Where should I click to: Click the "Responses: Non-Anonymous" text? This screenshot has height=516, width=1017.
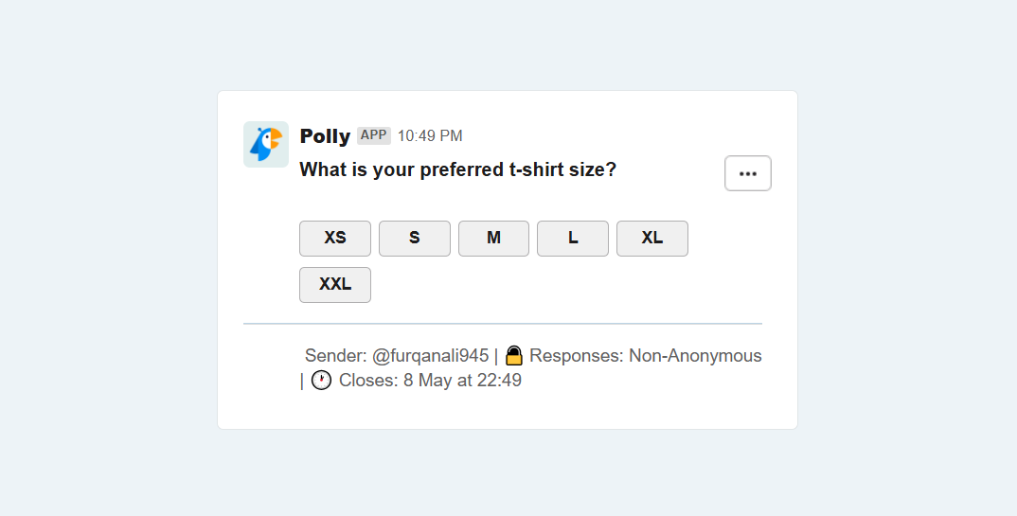coord(646,356)
